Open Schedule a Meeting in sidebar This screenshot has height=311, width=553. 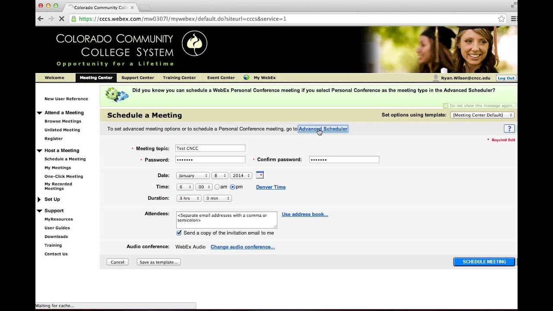tap(65, 159)
